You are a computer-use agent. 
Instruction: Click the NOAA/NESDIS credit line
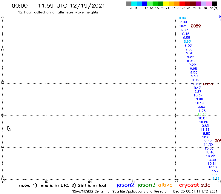[x=120, y=192]
